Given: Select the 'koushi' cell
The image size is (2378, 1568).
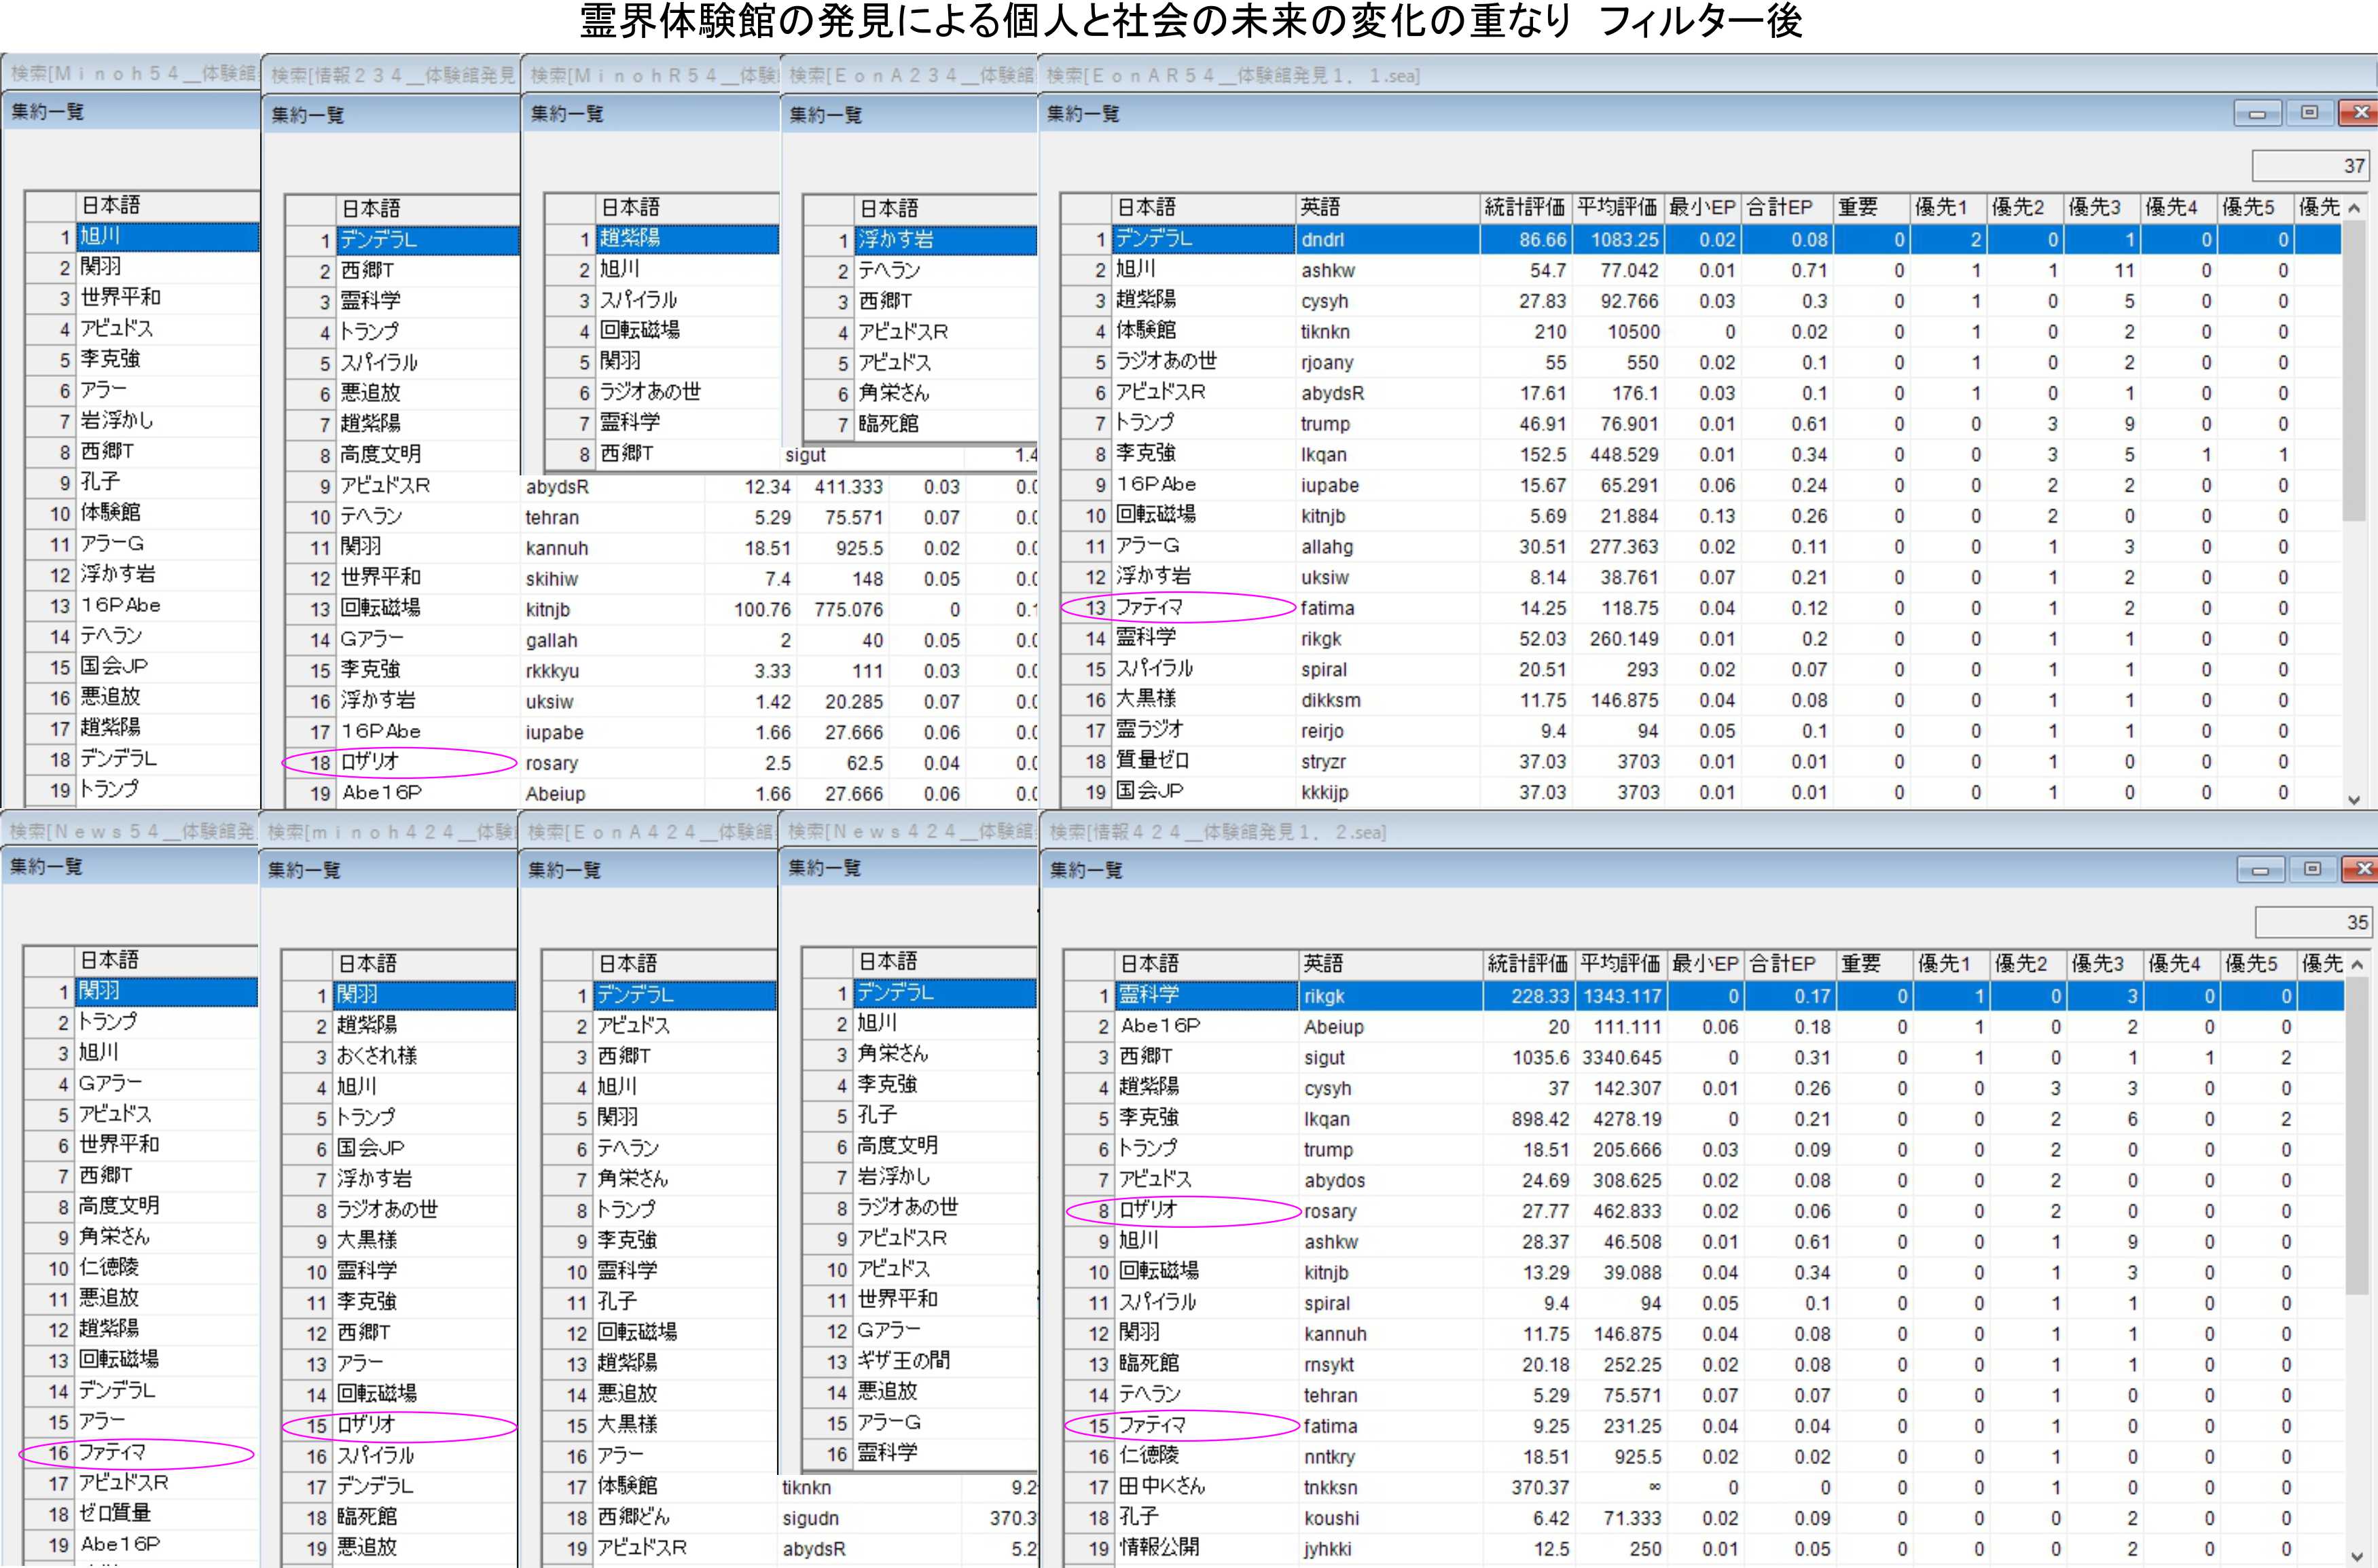Looking at the screenshot, I should [1390, 1519].
